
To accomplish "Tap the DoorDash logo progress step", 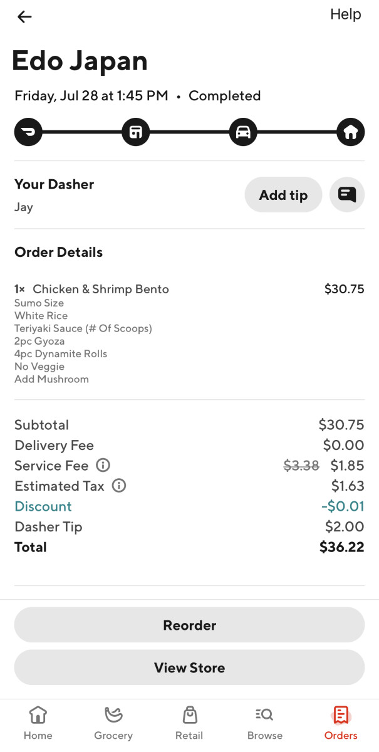I will click(x=29, y=132).
